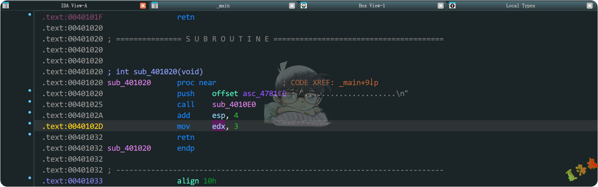
Task: Click the IDA View-A tab icon
Action: (6, 6)
